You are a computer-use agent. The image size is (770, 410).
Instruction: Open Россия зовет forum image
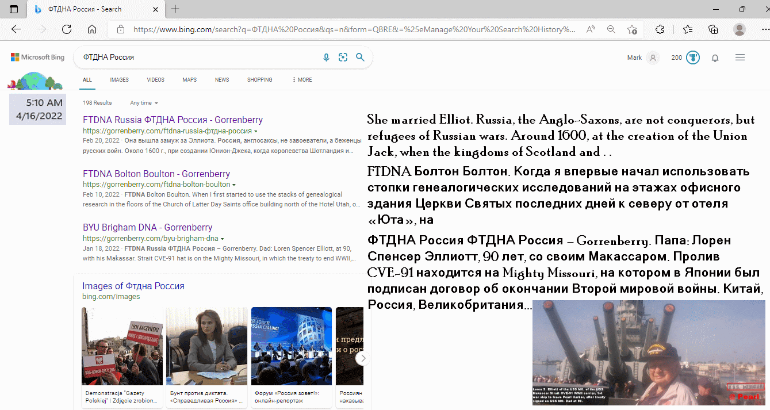point(292,346)
